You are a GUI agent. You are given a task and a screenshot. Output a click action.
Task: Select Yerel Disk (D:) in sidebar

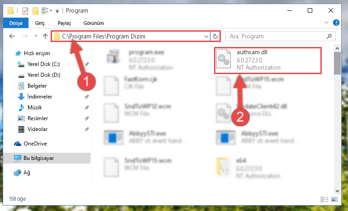(x=44, y=75)
